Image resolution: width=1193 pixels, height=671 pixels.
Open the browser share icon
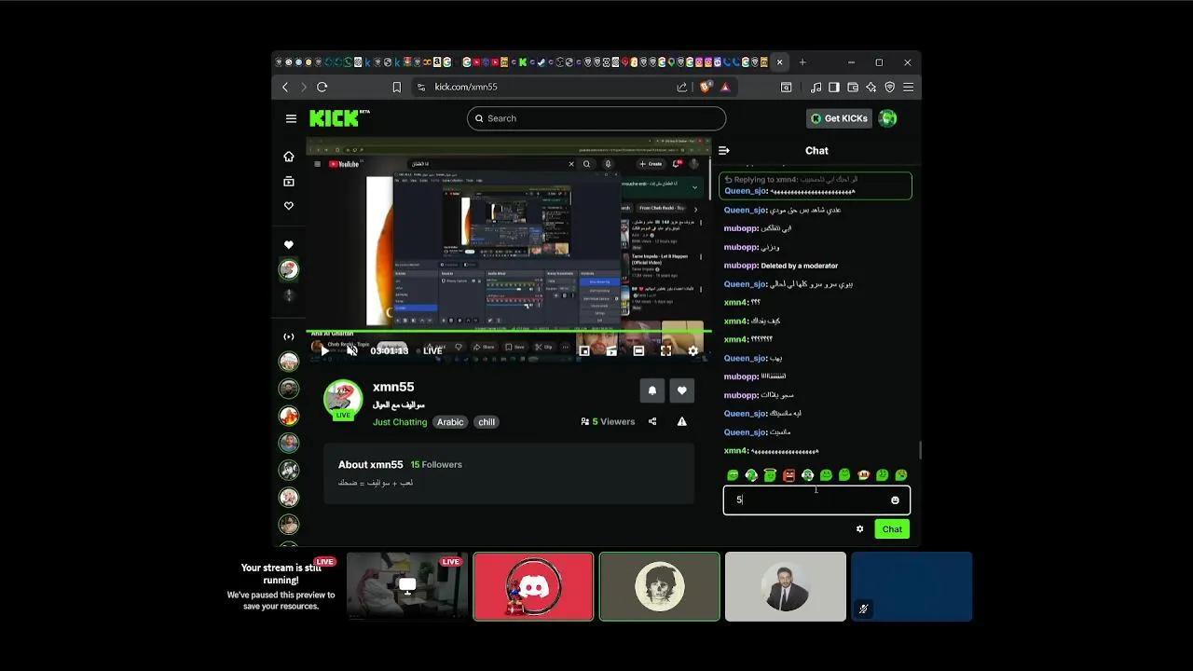pyautogui.click(x=682, y=87)
